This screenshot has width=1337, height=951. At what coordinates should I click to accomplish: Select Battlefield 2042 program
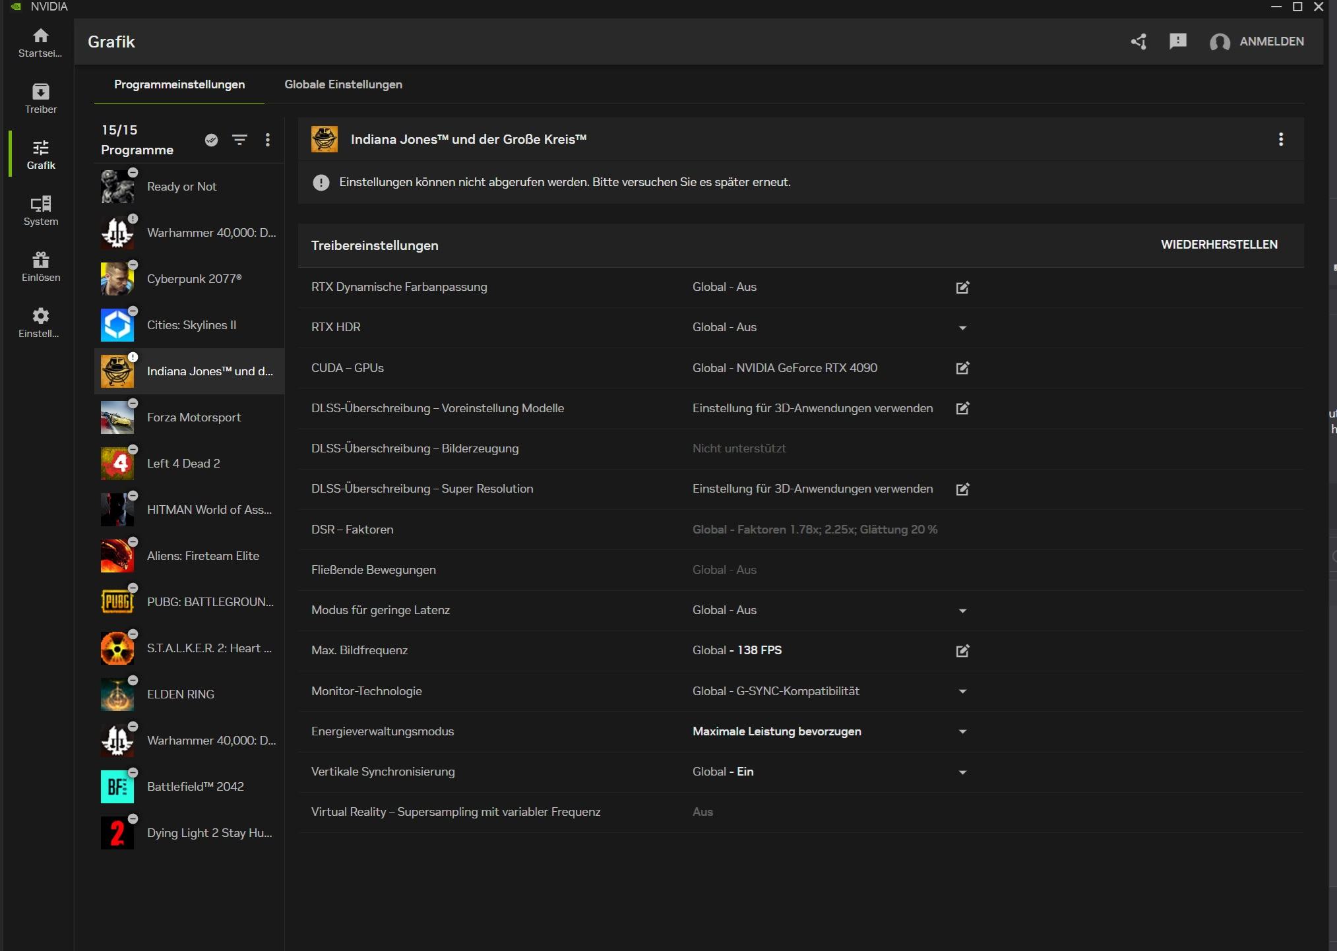tap(189, 787)
